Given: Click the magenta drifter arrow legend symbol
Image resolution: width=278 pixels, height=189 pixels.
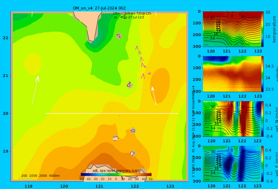Looking at the screenshot, I should click(123, 13).
